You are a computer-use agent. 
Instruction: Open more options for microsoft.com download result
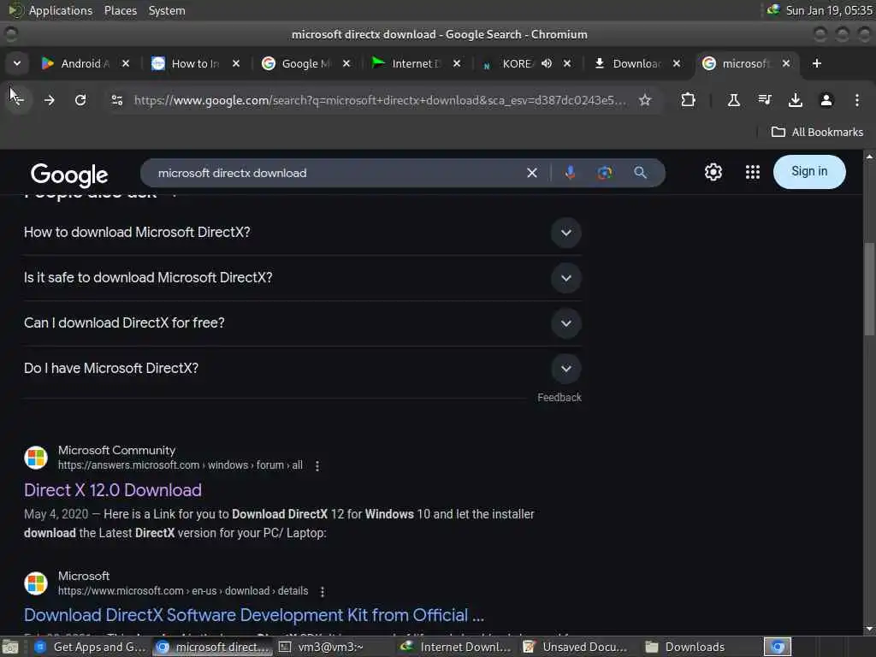[323, 592]
